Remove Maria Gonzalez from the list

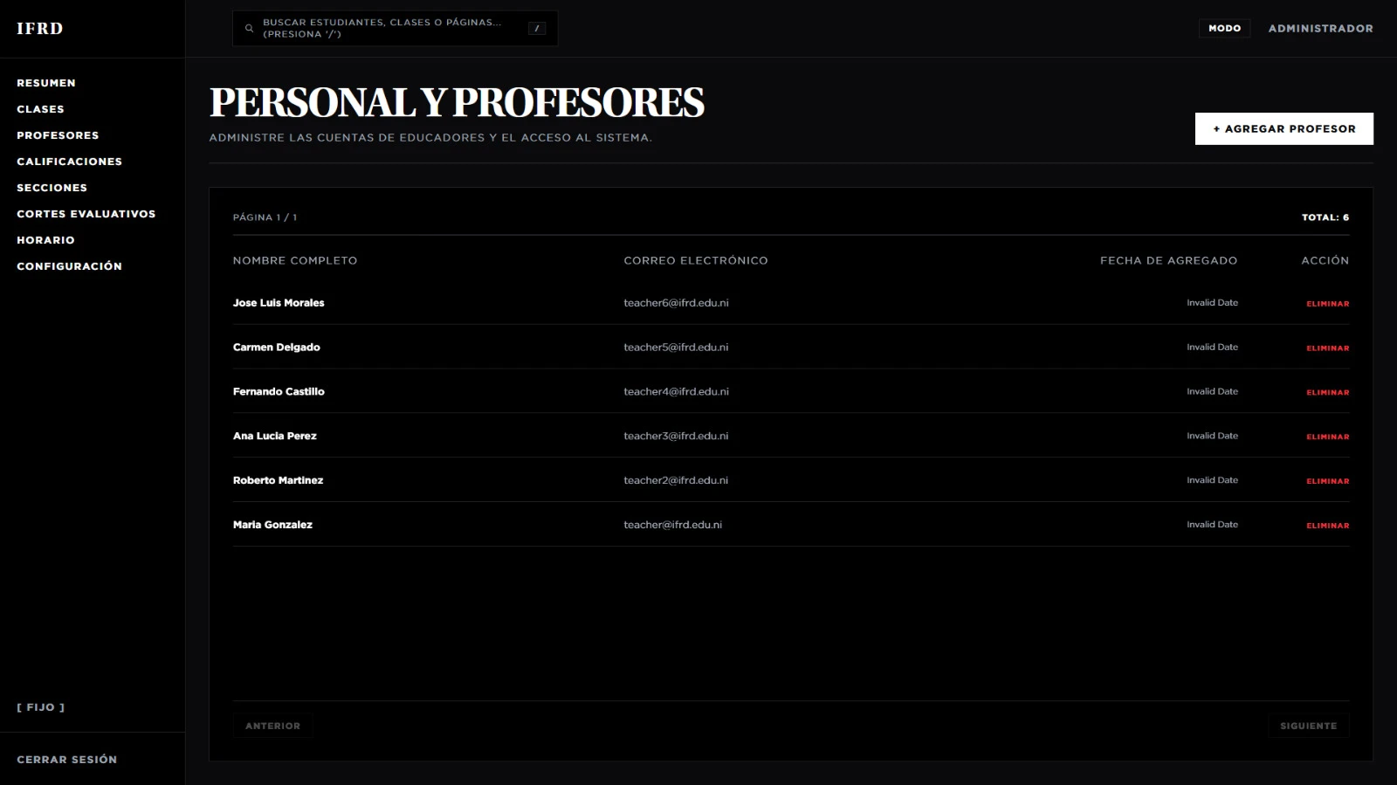(x=1327, y=526)
